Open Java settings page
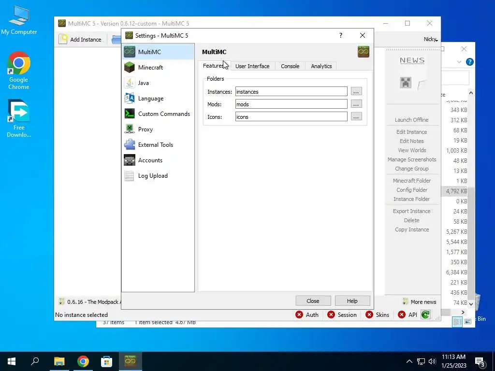Image resolution: width=495 pixels, height=371 pixels. tap(158, 83)
